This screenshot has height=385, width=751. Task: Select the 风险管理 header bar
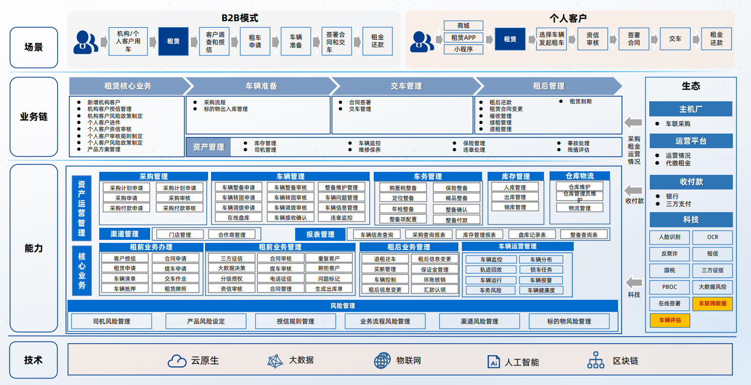pyautogui.click(x=343, y=305)
